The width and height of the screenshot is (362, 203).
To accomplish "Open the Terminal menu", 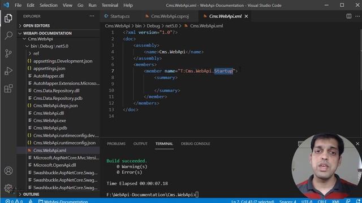I will pyautogui.click(x=110, y=5).
